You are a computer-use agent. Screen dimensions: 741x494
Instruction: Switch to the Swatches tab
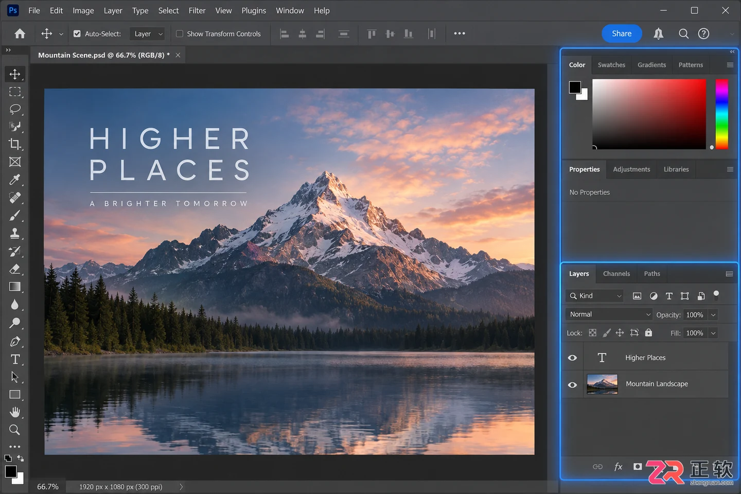point(611,65)
